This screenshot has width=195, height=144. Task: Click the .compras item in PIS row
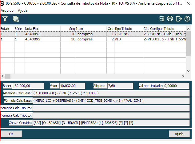pyautogui.click(x=91, y=39)
